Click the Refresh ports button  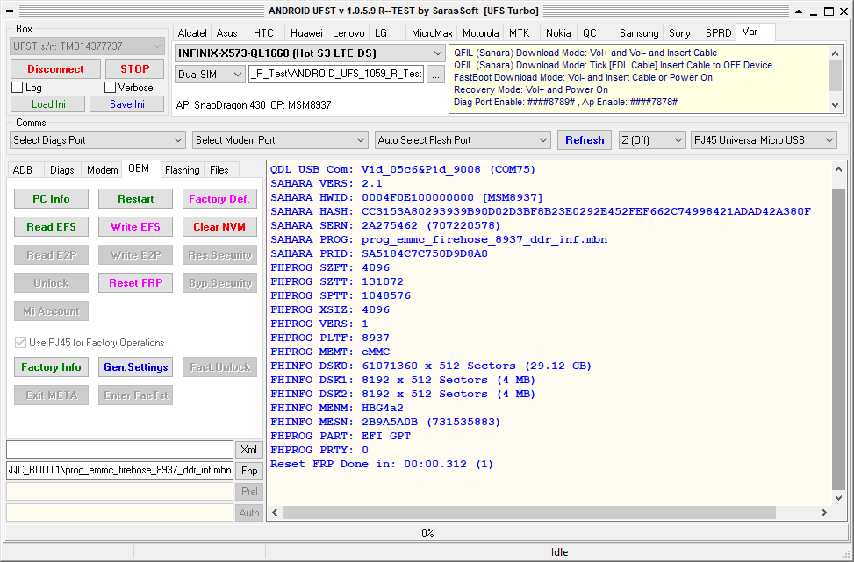(585, 140)
